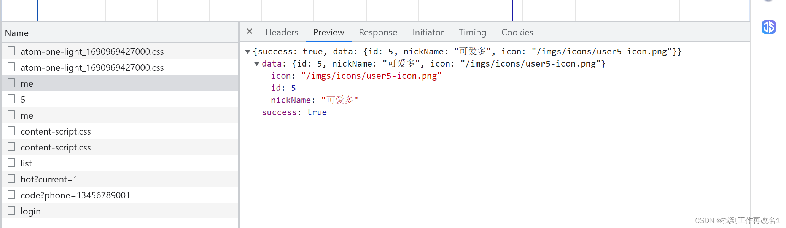Open the Cookies tab
This screenshot has height=228, width=786.
[517, 32]
